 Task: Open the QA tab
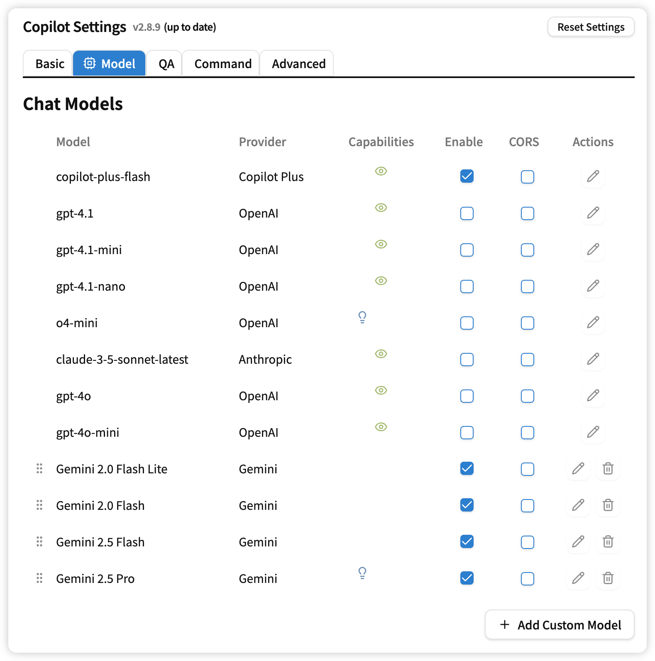tap(166, 64)
